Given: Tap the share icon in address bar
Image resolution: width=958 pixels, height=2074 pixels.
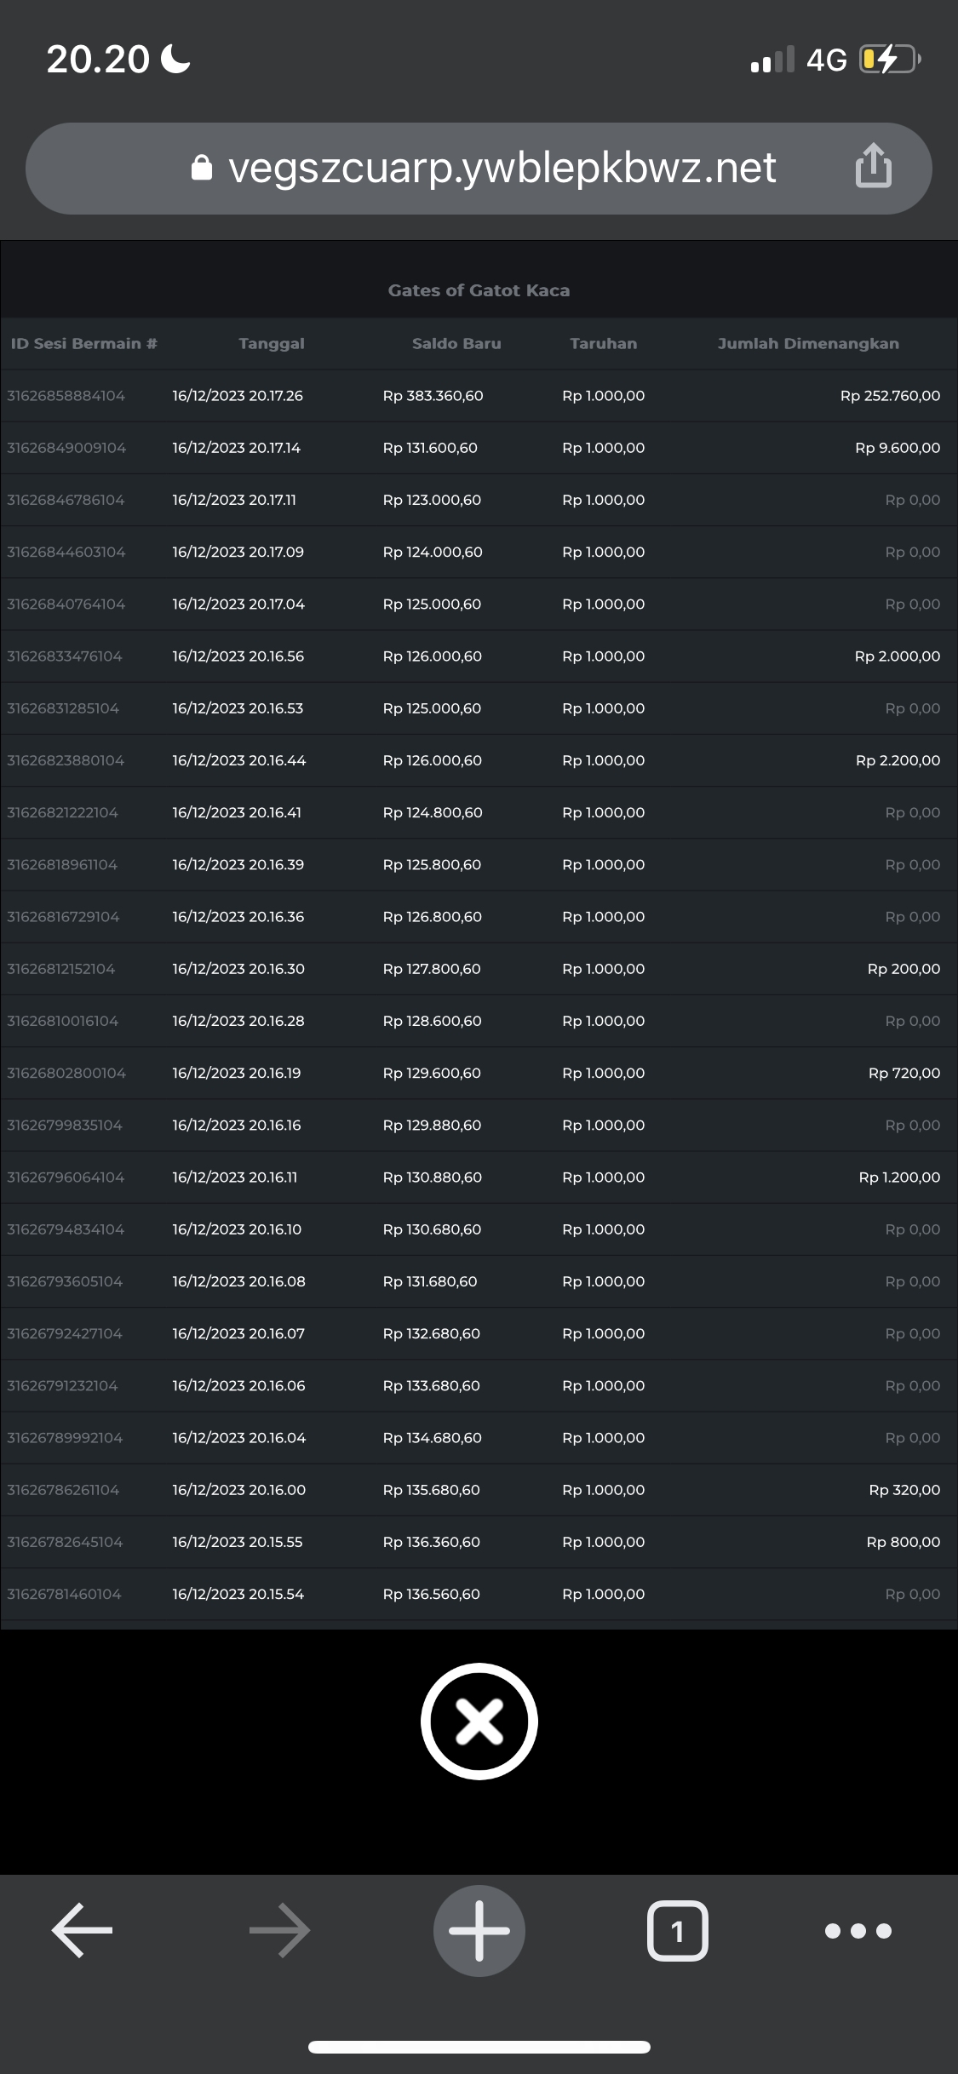Looking at the screenshot, I should [x=873, y=165].
